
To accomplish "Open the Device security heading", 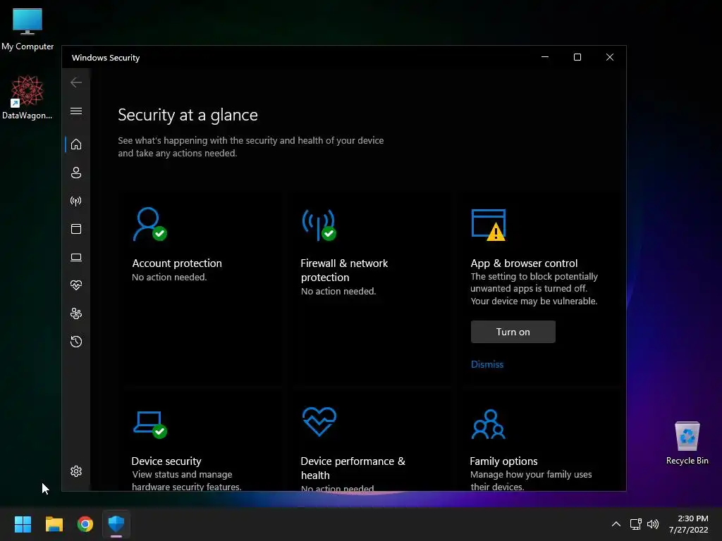I will [x=166, y=461].
